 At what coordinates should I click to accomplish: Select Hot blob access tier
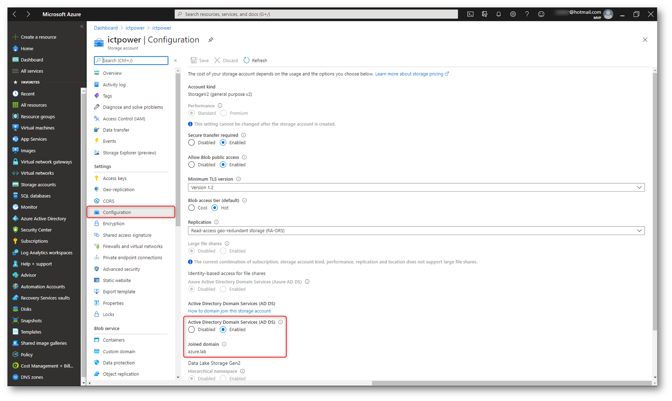[x=215, y=208]
